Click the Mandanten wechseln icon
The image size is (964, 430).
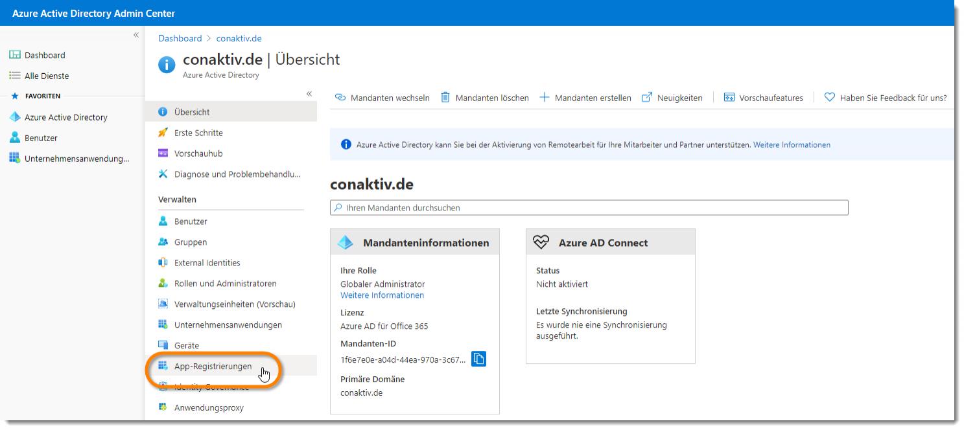340,98
